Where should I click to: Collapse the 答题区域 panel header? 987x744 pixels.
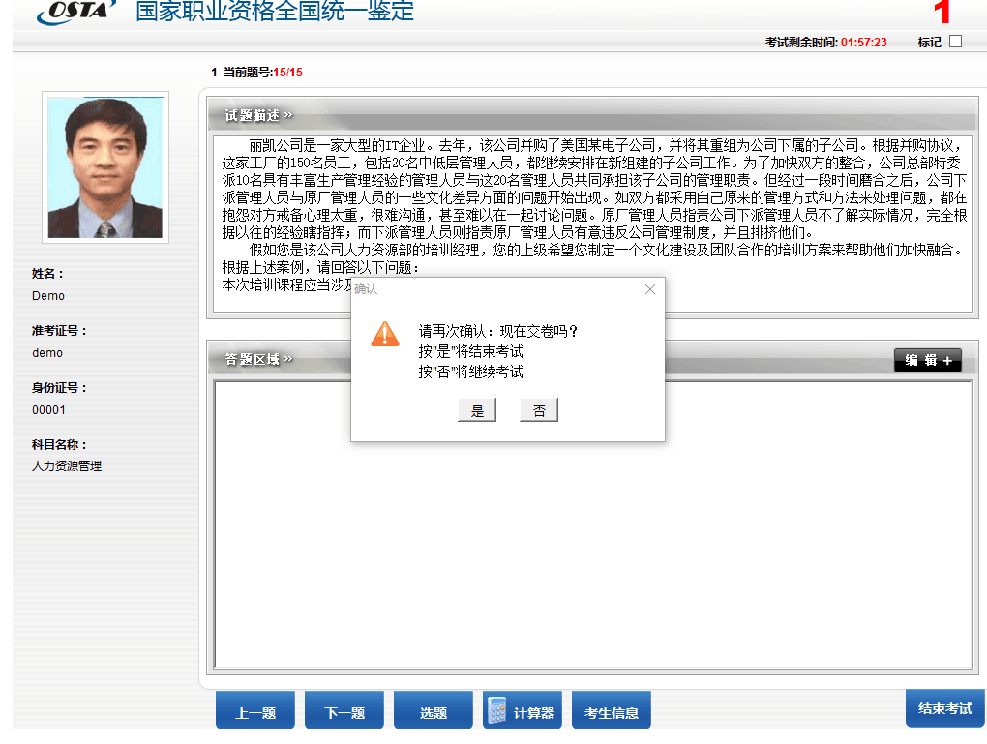point(258,360)
